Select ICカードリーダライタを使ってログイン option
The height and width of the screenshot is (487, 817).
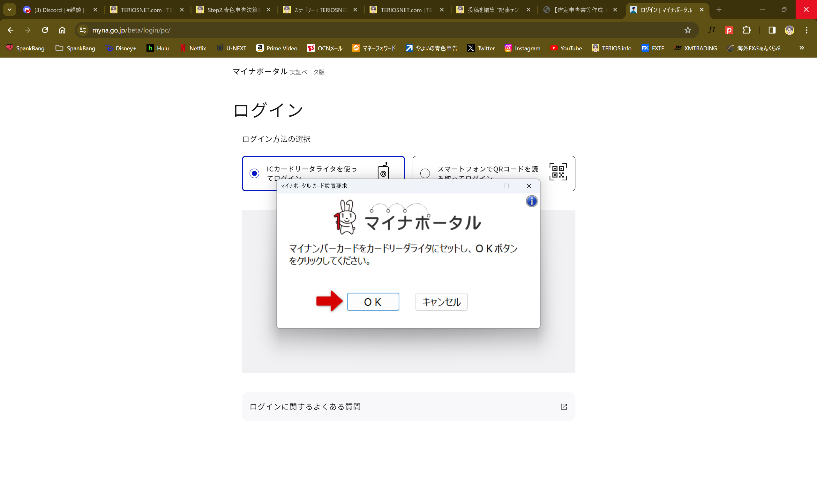click(x=254, y=173)
